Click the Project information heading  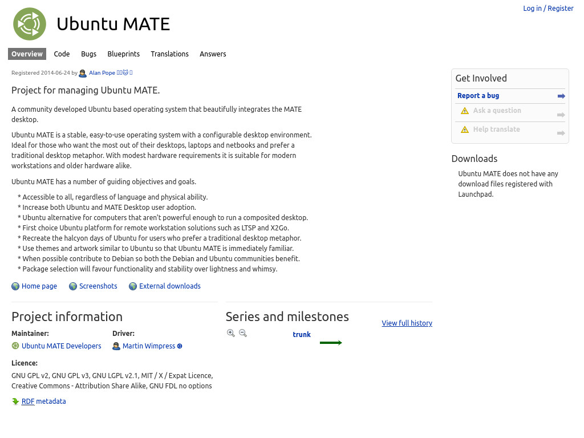(x=67, y=317)
